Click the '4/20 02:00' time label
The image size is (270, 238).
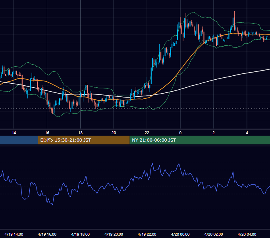pos(214,234)
